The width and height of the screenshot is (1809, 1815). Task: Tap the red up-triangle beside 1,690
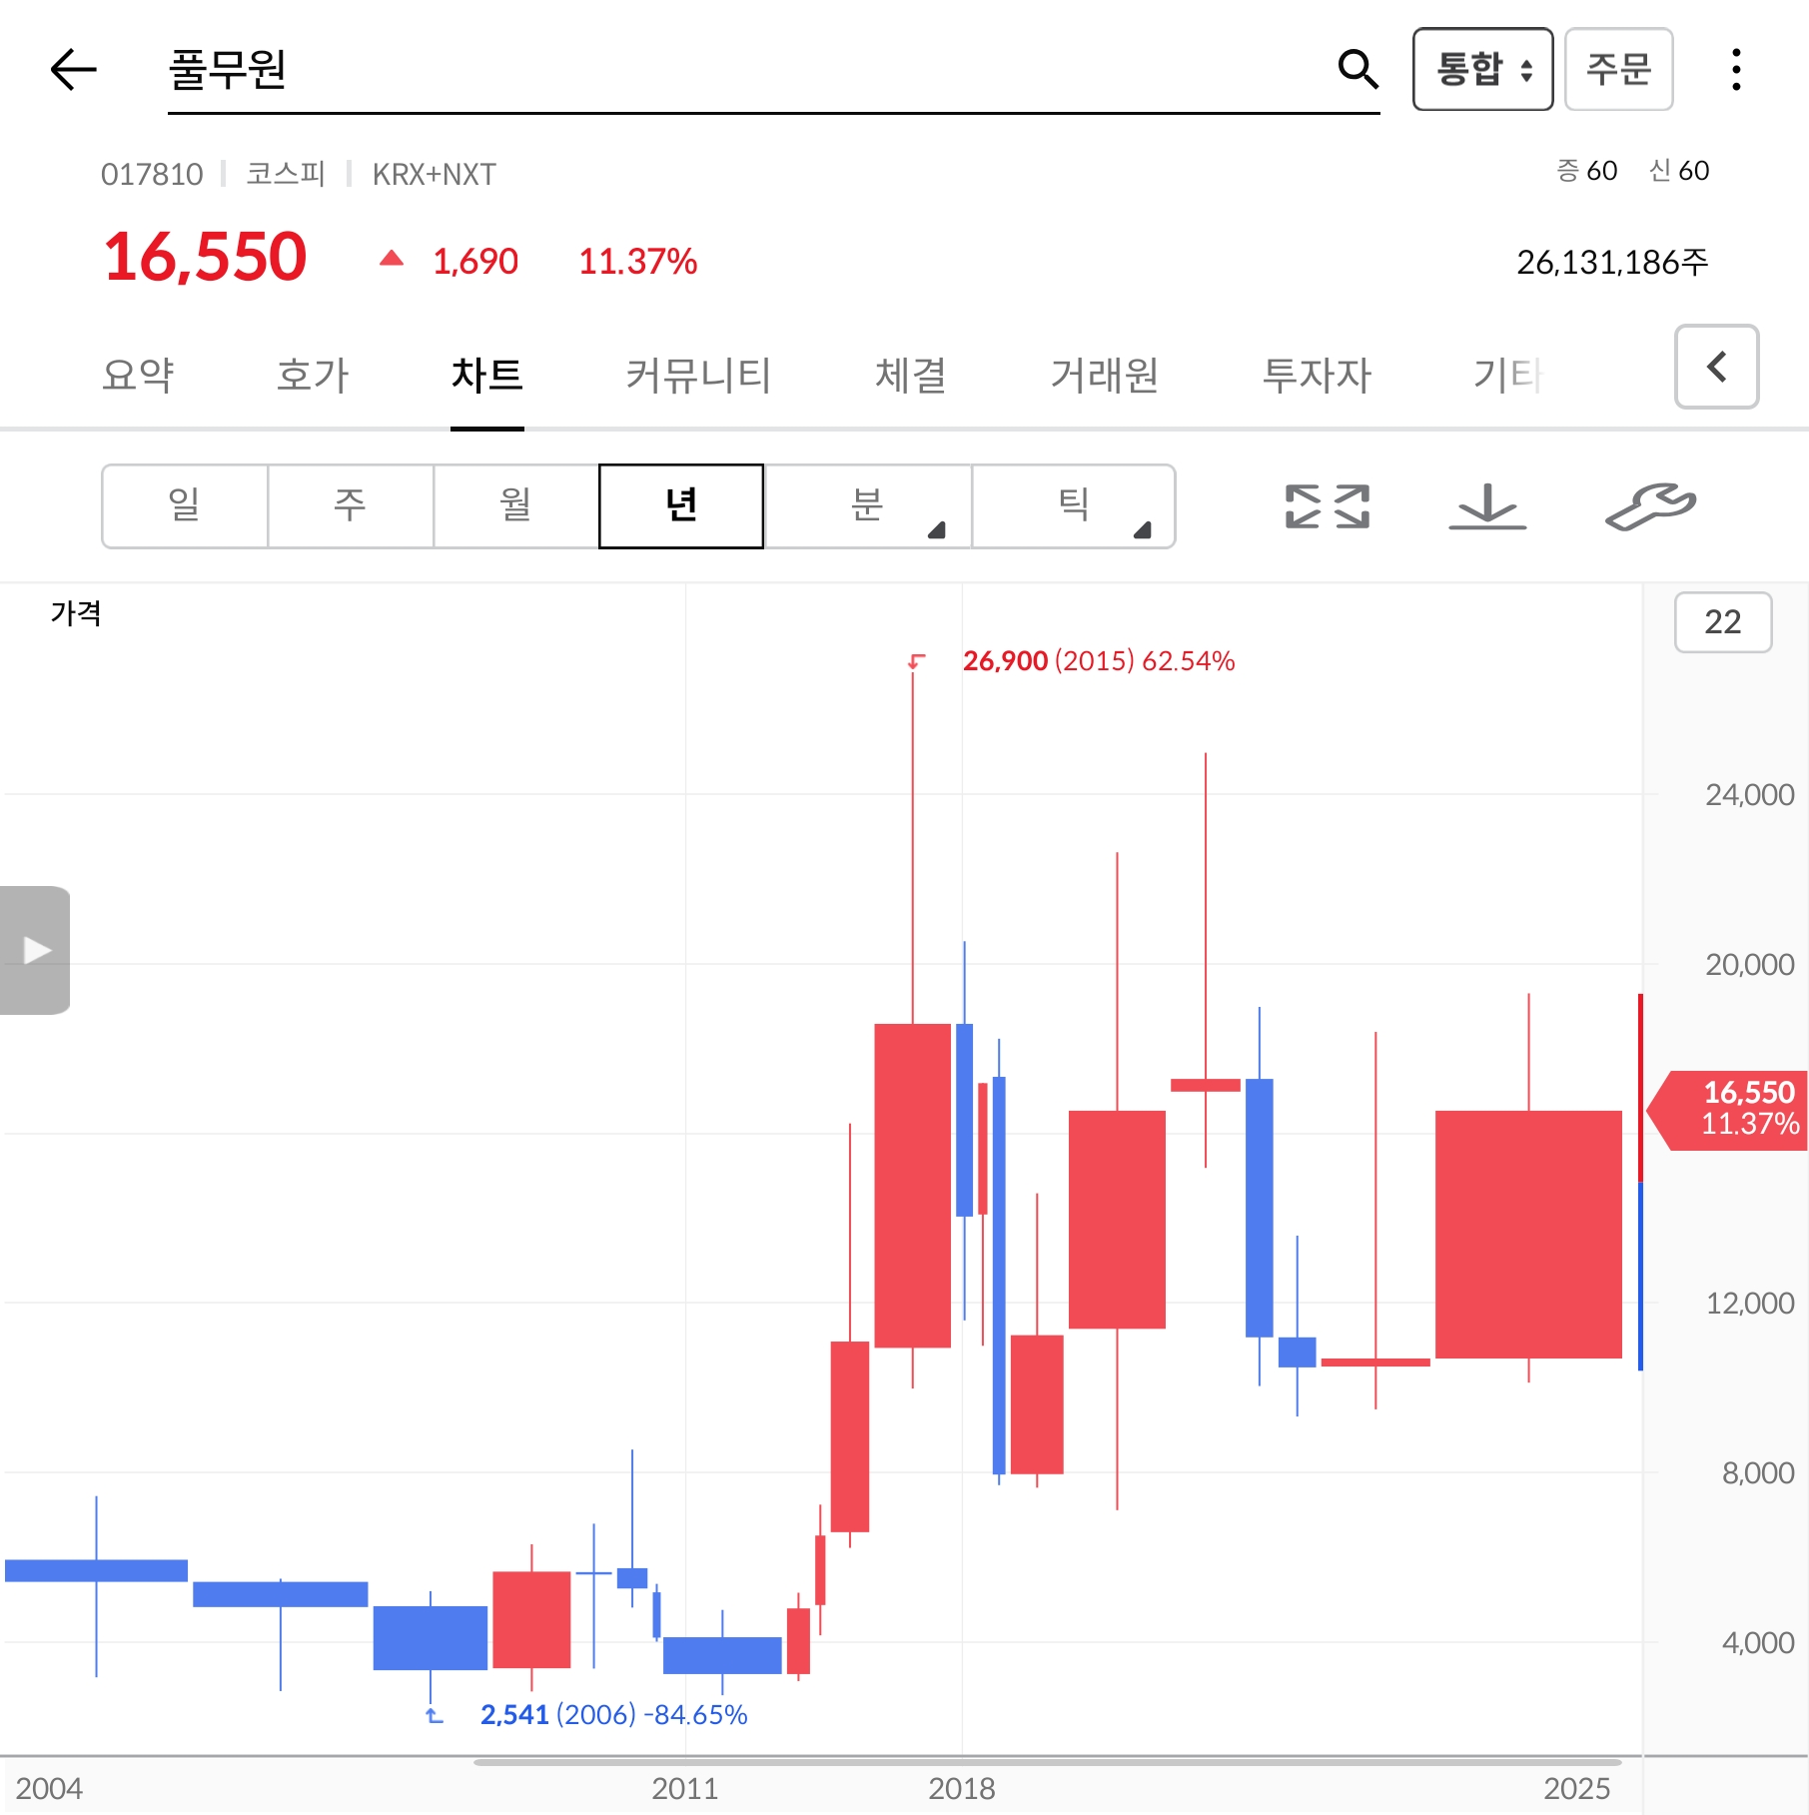[x=392, y=259]
